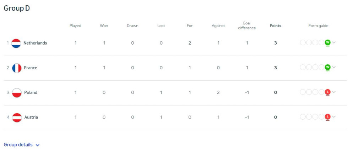348x155 pixels.
Task: Click France's green W form badge
Action: (x=327, y=67)
